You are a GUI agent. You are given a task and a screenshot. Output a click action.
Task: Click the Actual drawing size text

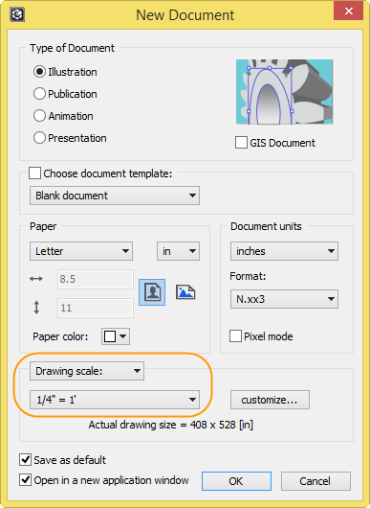click(x=170, y=425)
